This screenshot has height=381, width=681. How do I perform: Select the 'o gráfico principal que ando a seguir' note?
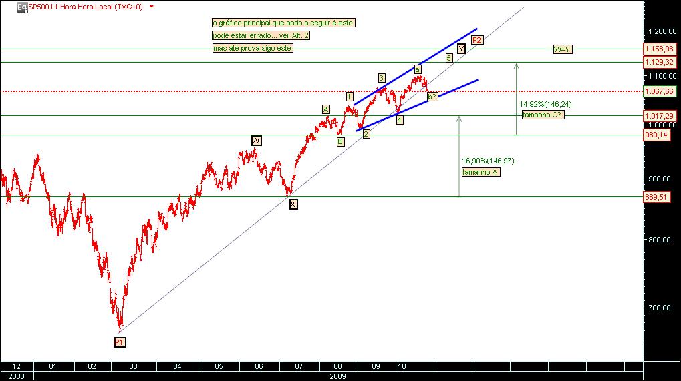(283, 23)
